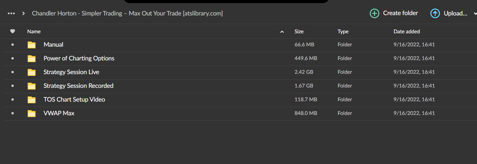Click the Name column sort arrow
This screenshot has height=164, width=477.
pyautogui.click(x=282, y=32)
